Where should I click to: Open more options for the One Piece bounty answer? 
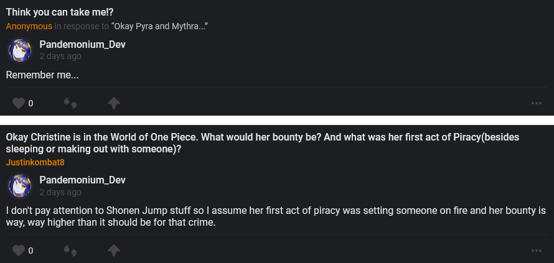pos(537,251)
